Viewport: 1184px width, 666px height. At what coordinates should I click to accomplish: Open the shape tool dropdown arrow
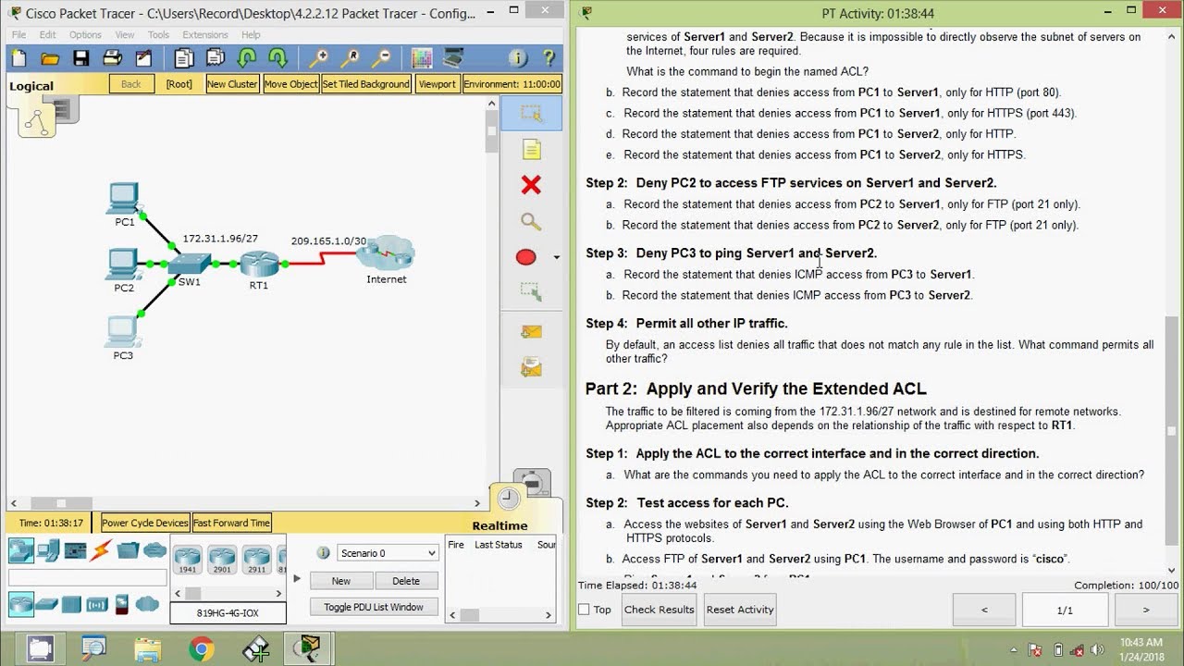tap(556, 257)
